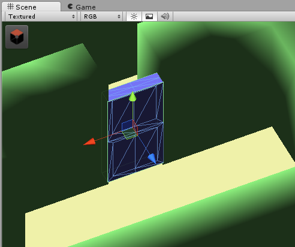Open the RGB render mode dropdown
This screenshot has height=247, width=295.
[102, 16]
